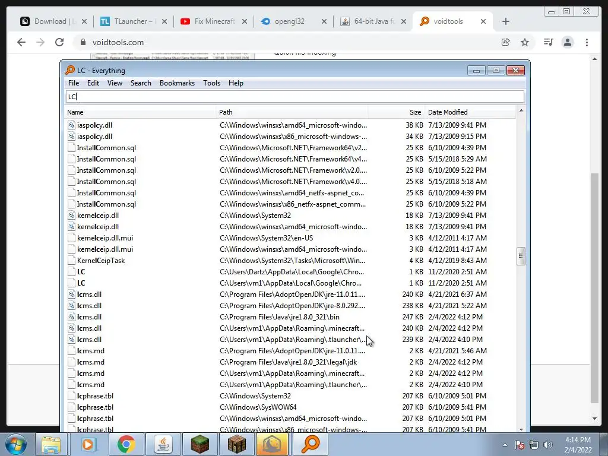Click the lock site info icon
The image size is (608, 456).
(x=83, y=42)
